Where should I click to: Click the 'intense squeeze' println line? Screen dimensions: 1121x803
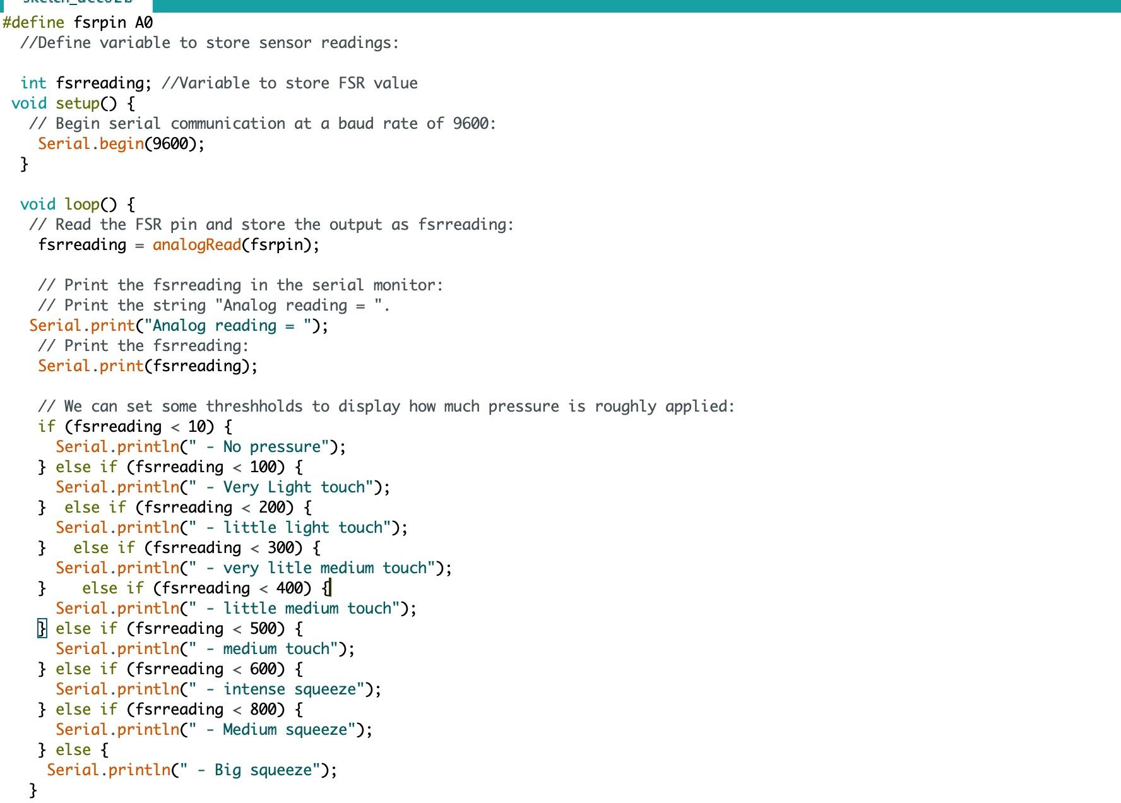click(x=218, y=689)
